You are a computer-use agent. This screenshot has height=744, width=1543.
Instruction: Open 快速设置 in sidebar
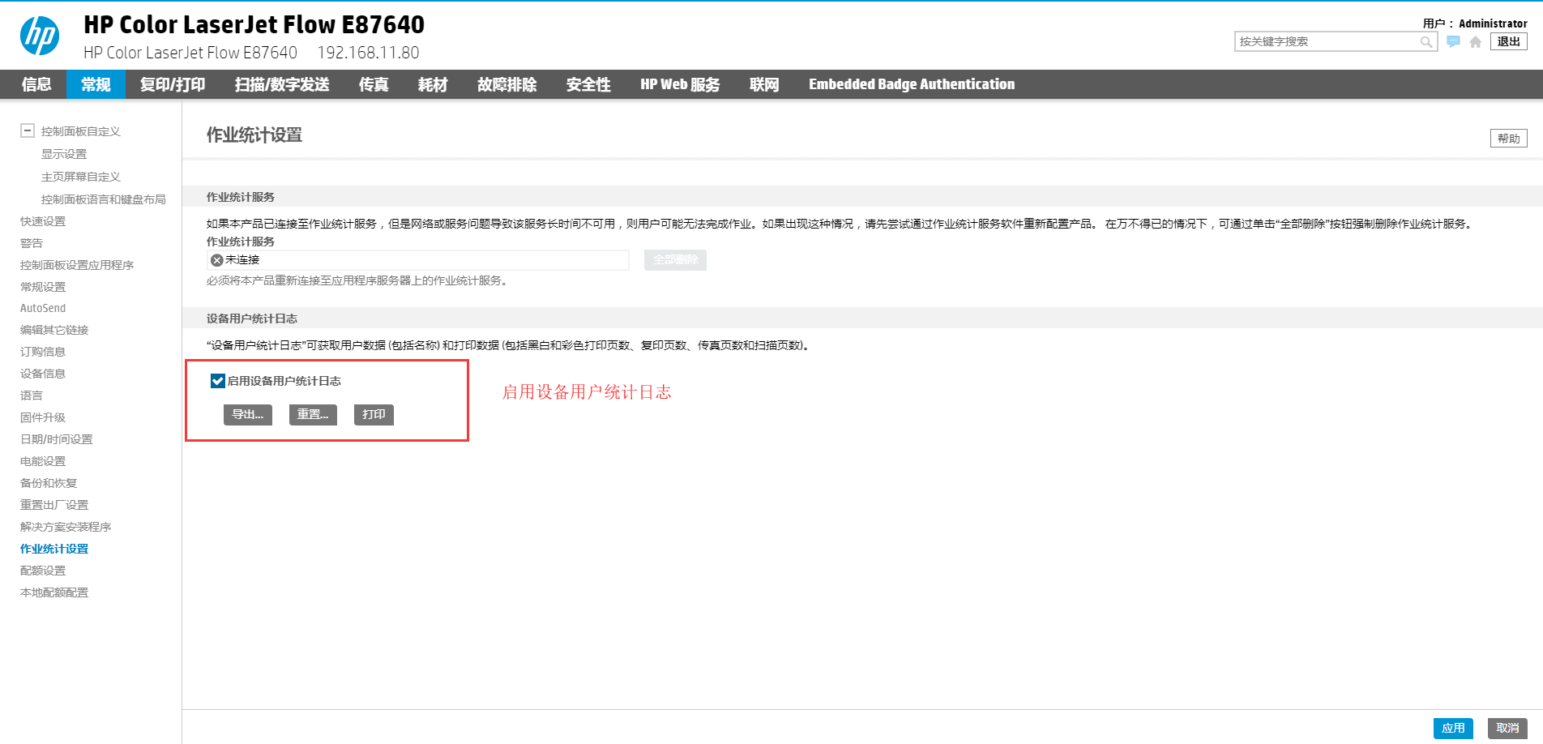(x=43, y=221)
